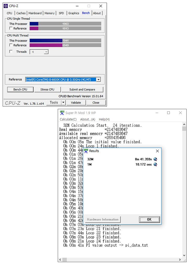189x265 pixels.
Task: Minimize the Super PI window
Action: [157, 113]
